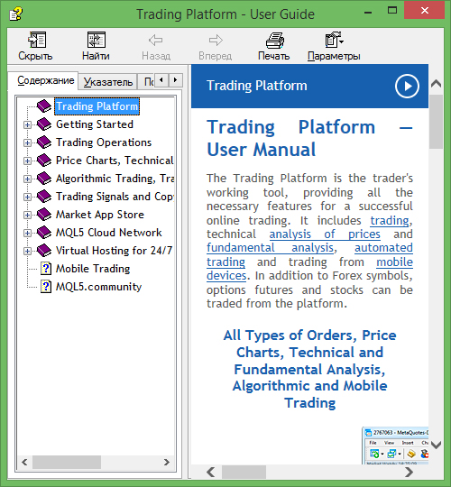Switch to the Указатель tab
This screenshot has width=451, height=487.
click(x=107, y=82)
